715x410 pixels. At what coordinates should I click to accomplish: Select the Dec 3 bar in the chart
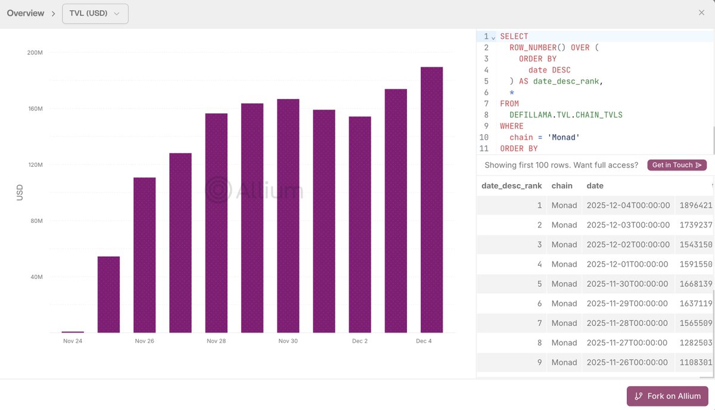[x=396, y=211]
